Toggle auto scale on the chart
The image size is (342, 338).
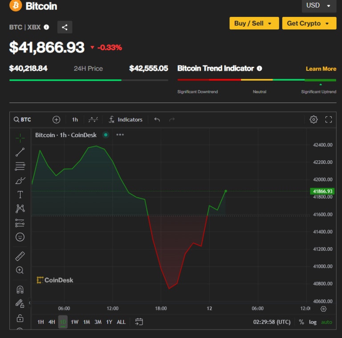[326, 322]
